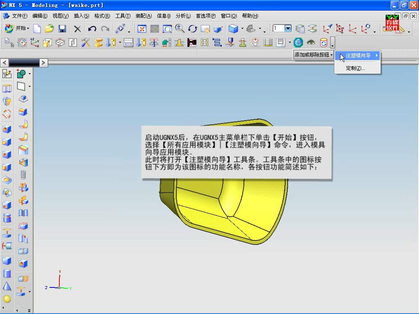Open the 分析(L) menu
Viewport: 419px width, 314px height.
(x=183, y=16)
